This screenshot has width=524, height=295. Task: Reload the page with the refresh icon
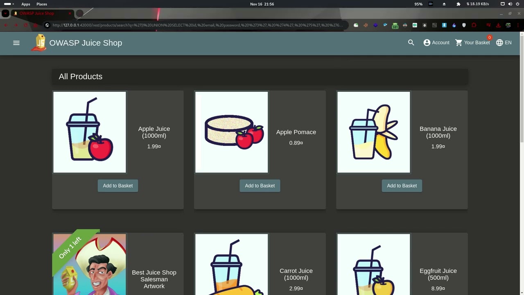point(25,25)
